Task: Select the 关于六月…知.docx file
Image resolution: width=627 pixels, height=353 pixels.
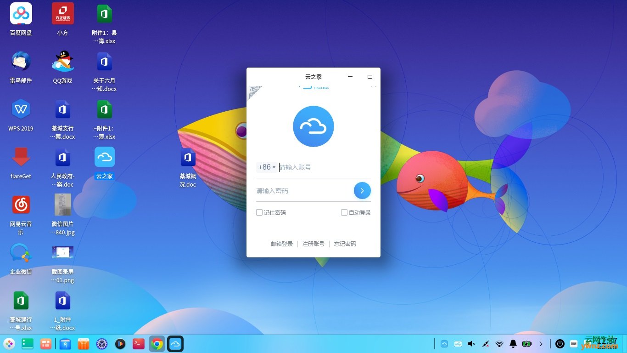Action: click(x=104, y=71)
